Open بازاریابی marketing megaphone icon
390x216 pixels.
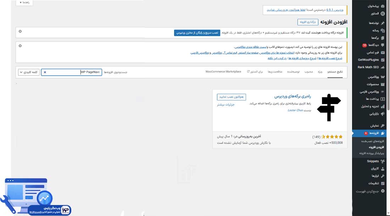coord(383,114)
